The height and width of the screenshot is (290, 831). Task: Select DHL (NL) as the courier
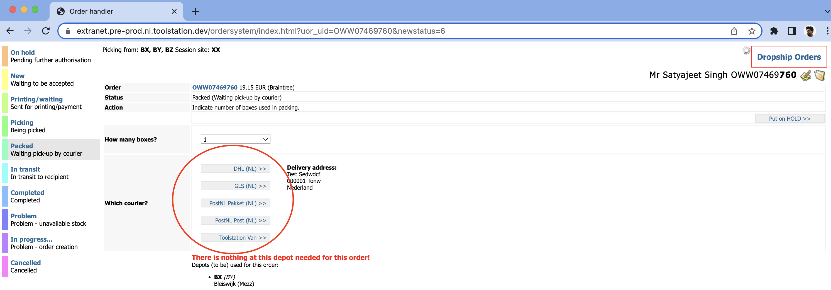(236, 168)
